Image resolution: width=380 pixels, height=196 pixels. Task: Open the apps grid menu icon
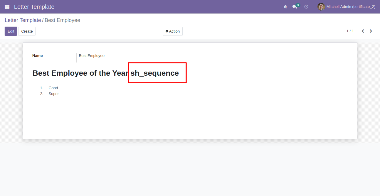coord(7,7)
